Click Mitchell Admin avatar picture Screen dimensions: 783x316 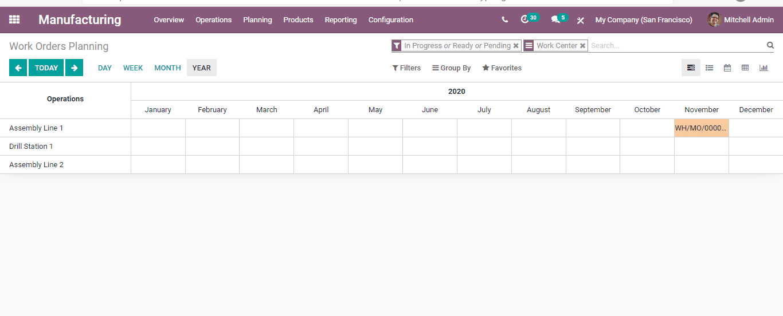click(x=714, y=19)
